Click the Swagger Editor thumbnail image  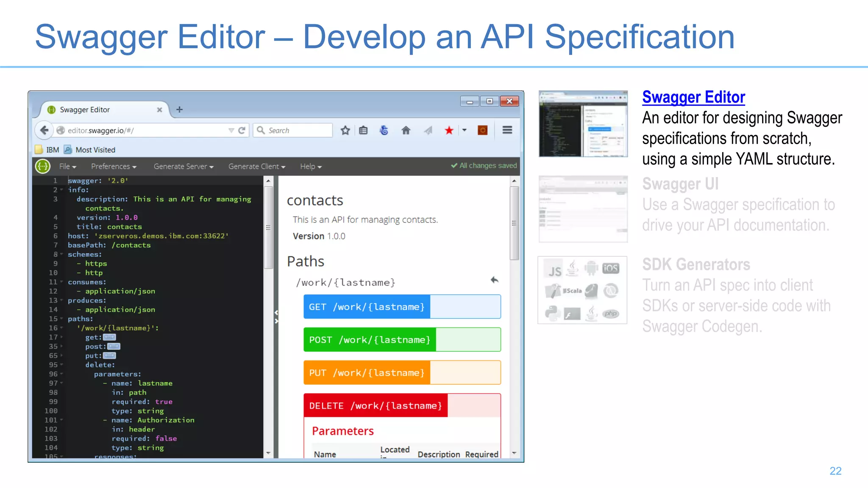583,124
